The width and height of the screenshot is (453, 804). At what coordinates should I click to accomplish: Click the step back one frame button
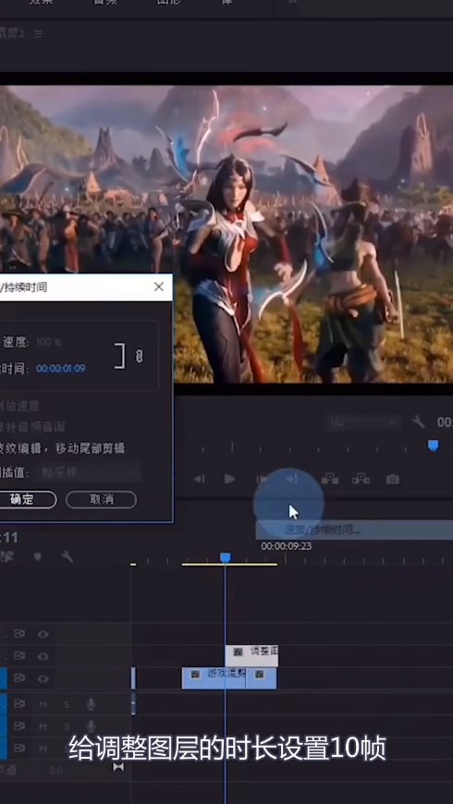[199, 479]
